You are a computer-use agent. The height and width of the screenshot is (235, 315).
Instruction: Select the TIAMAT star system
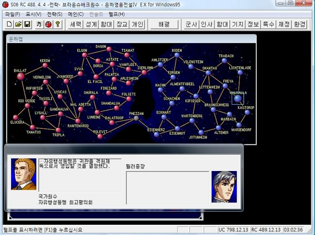coord(127,55)
